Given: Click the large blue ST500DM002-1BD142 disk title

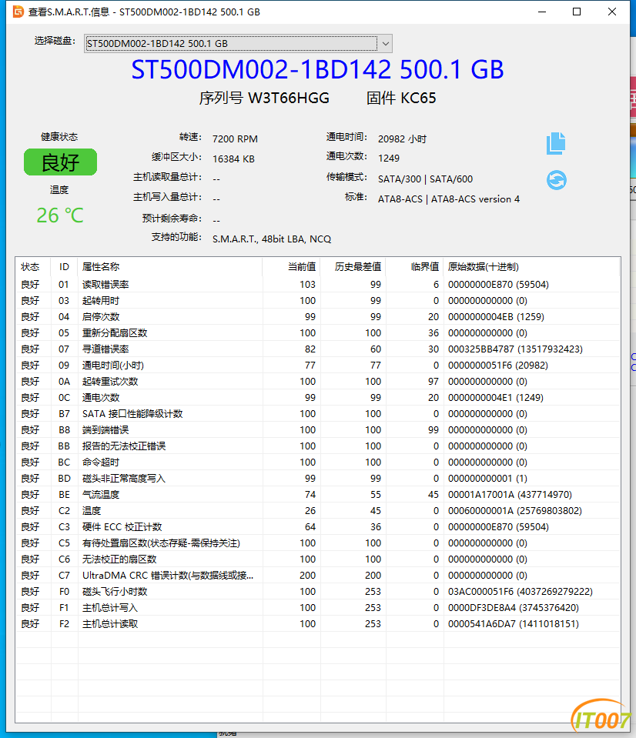Looking at the screenshot, I should (x=317, y=69).
